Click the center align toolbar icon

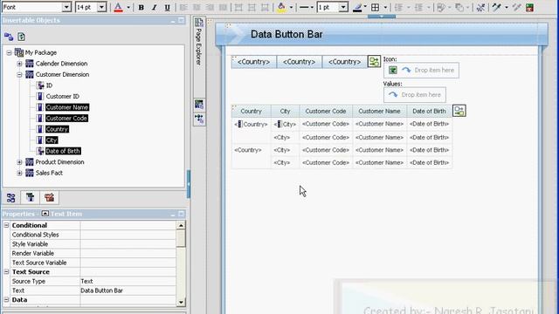(x=197, y=8)
